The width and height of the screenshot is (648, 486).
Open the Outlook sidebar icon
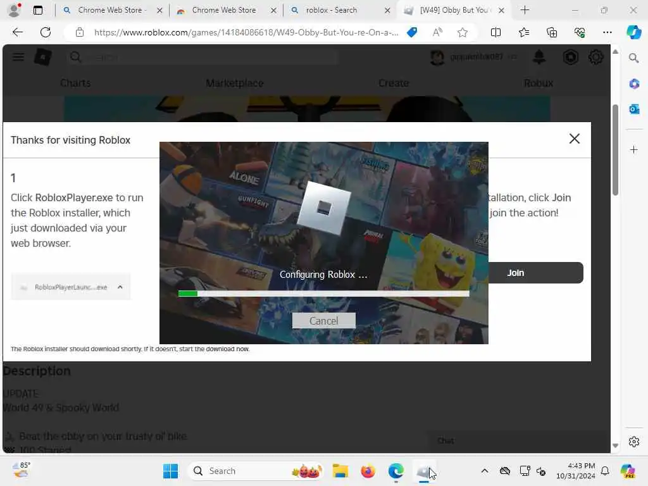click(634, 109)
